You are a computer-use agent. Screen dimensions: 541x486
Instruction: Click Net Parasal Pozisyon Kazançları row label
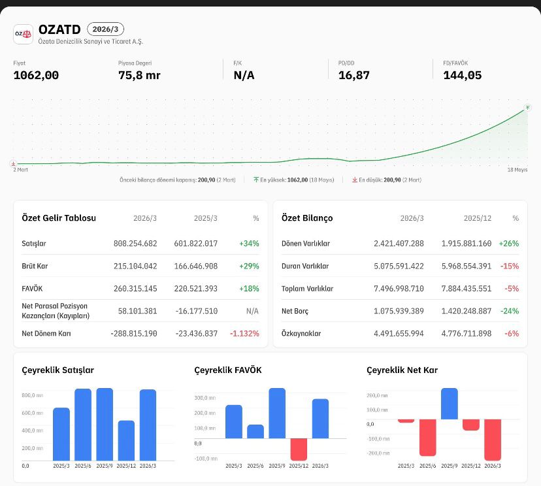56,311
